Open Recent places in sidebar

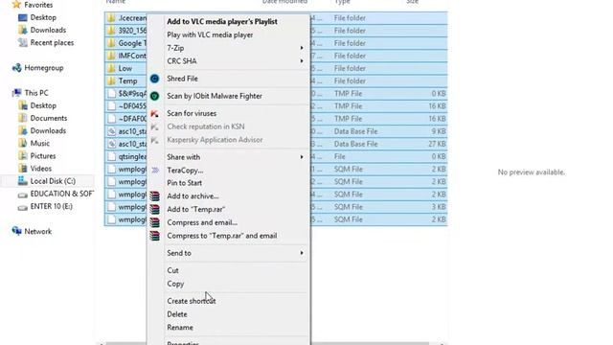(x=52, y=42)
